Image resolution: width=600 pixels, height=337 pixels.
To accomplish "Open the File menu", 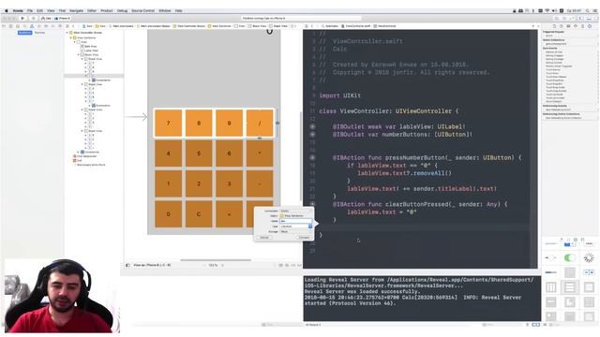I will [30, 10].
